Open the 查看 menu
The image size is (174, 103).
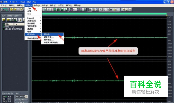(20, 5)
